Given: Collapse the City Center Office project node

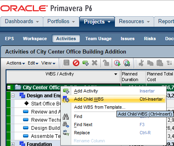Looking at the screenshot, I should tap(9, 88).
